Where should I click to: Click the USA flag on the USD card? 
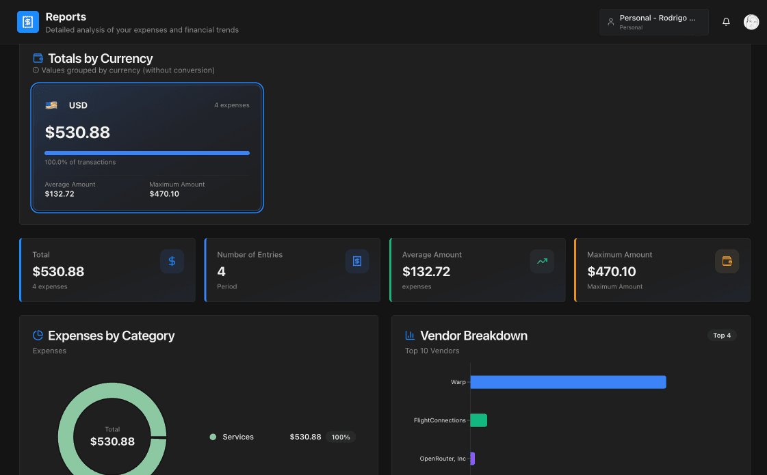click(51, 105)
